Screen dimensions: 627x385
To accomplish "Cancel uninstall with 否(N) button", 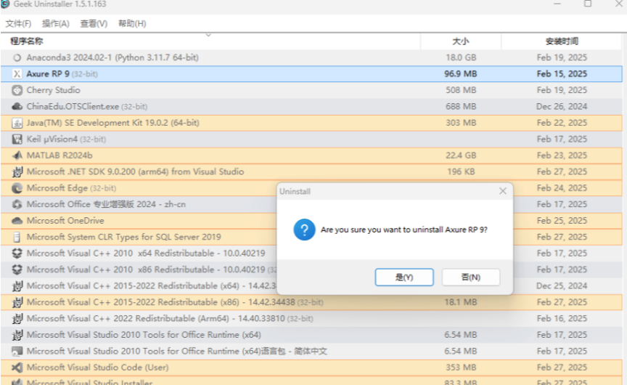I will 471,277.
